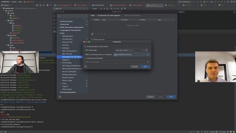The width and height of the screenshot is (236, 133).
Task: Add a new command line tool entry
Action: (x=92, y=34)
